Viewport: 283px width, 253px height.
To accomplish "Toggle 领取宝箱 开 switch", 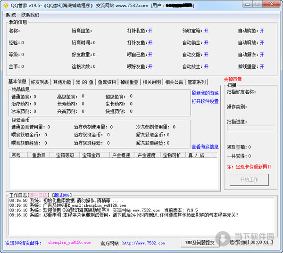I will coord(206,31).
